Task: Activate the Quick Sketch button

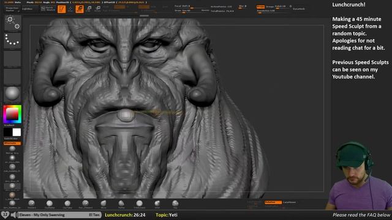Action: (x=48, y=9)
